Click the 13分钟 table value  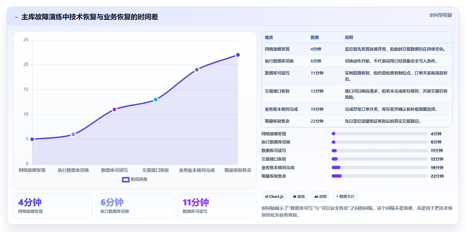(x=317, y=91)
